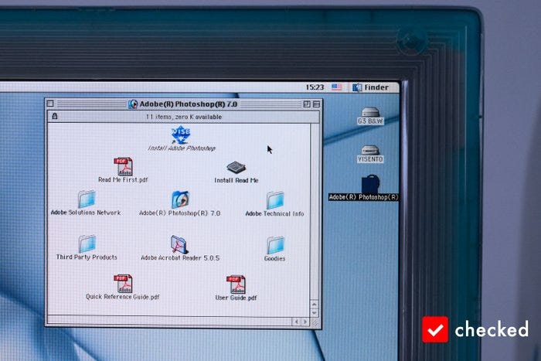Click the 15:23 menu bar clock
Viewport: 541px width, 361px height.
pos(315,87)
